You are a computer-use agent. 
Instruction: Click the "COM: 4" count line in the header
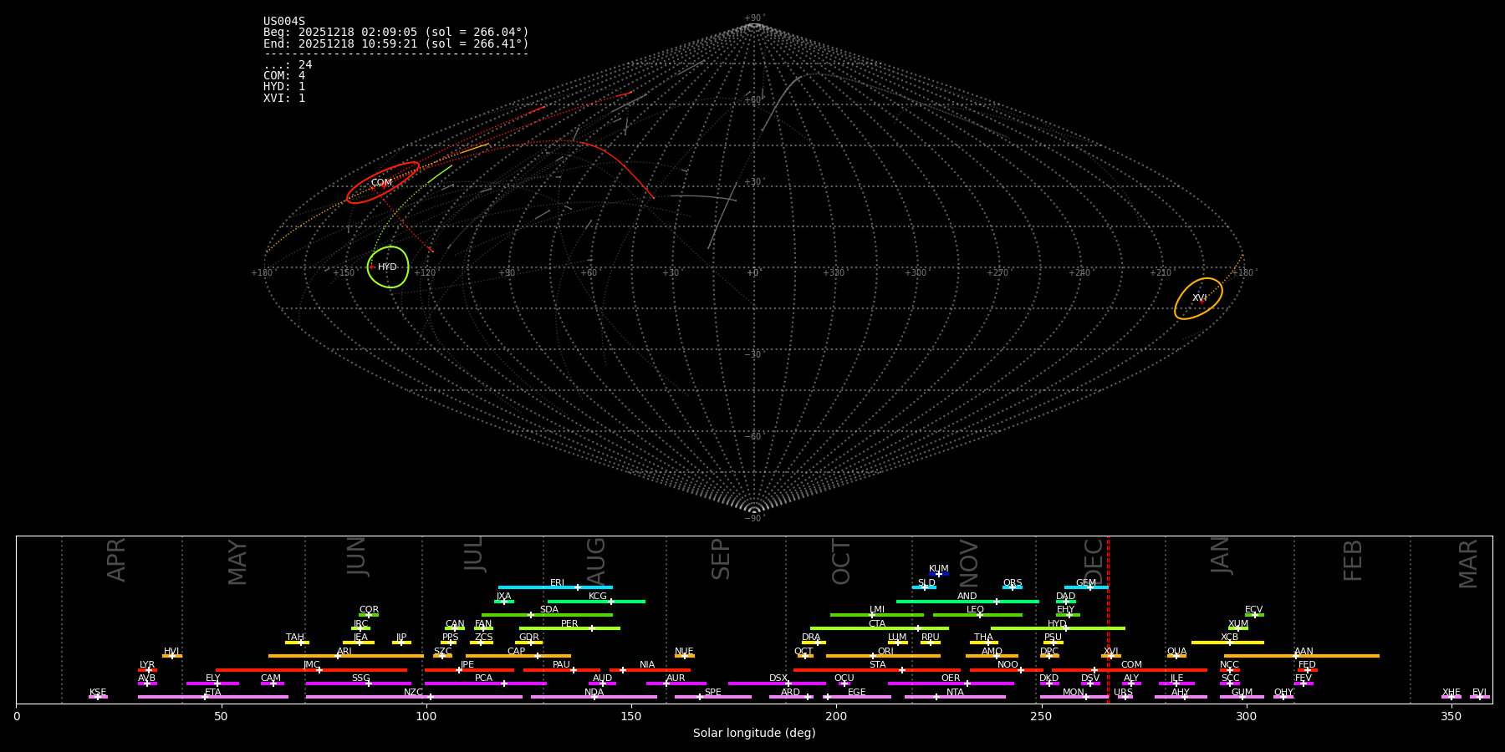pos(284,76)
